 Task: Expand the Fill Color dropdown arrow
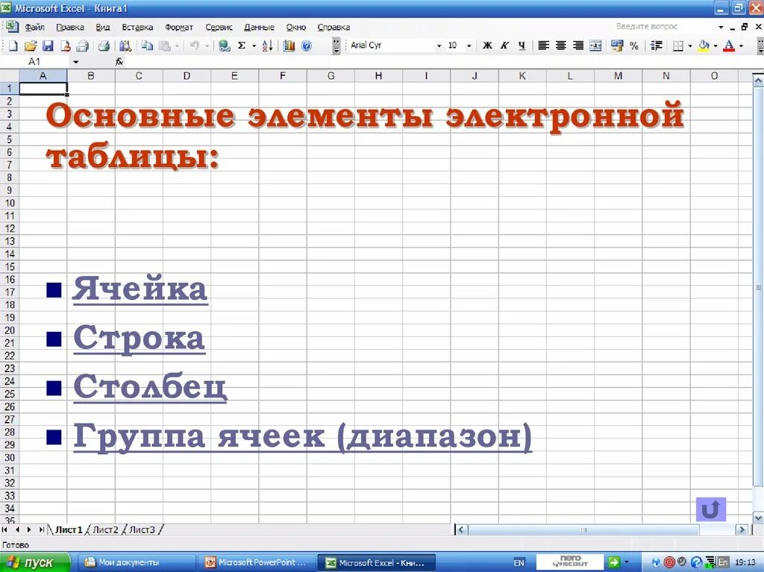pos(716,45)
